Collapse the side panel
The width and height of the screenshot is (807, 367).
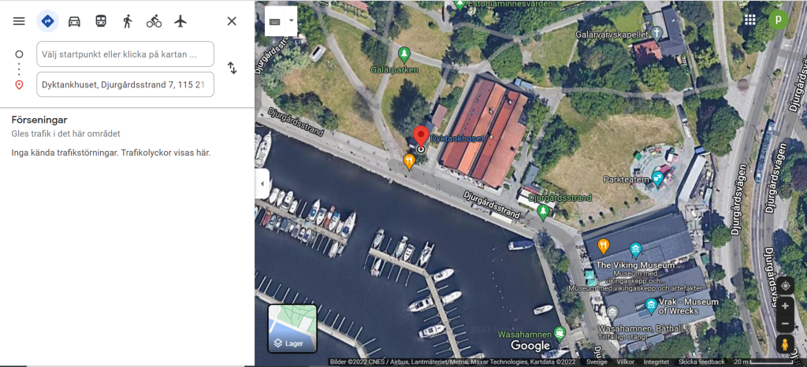click(x=262, y=183)
